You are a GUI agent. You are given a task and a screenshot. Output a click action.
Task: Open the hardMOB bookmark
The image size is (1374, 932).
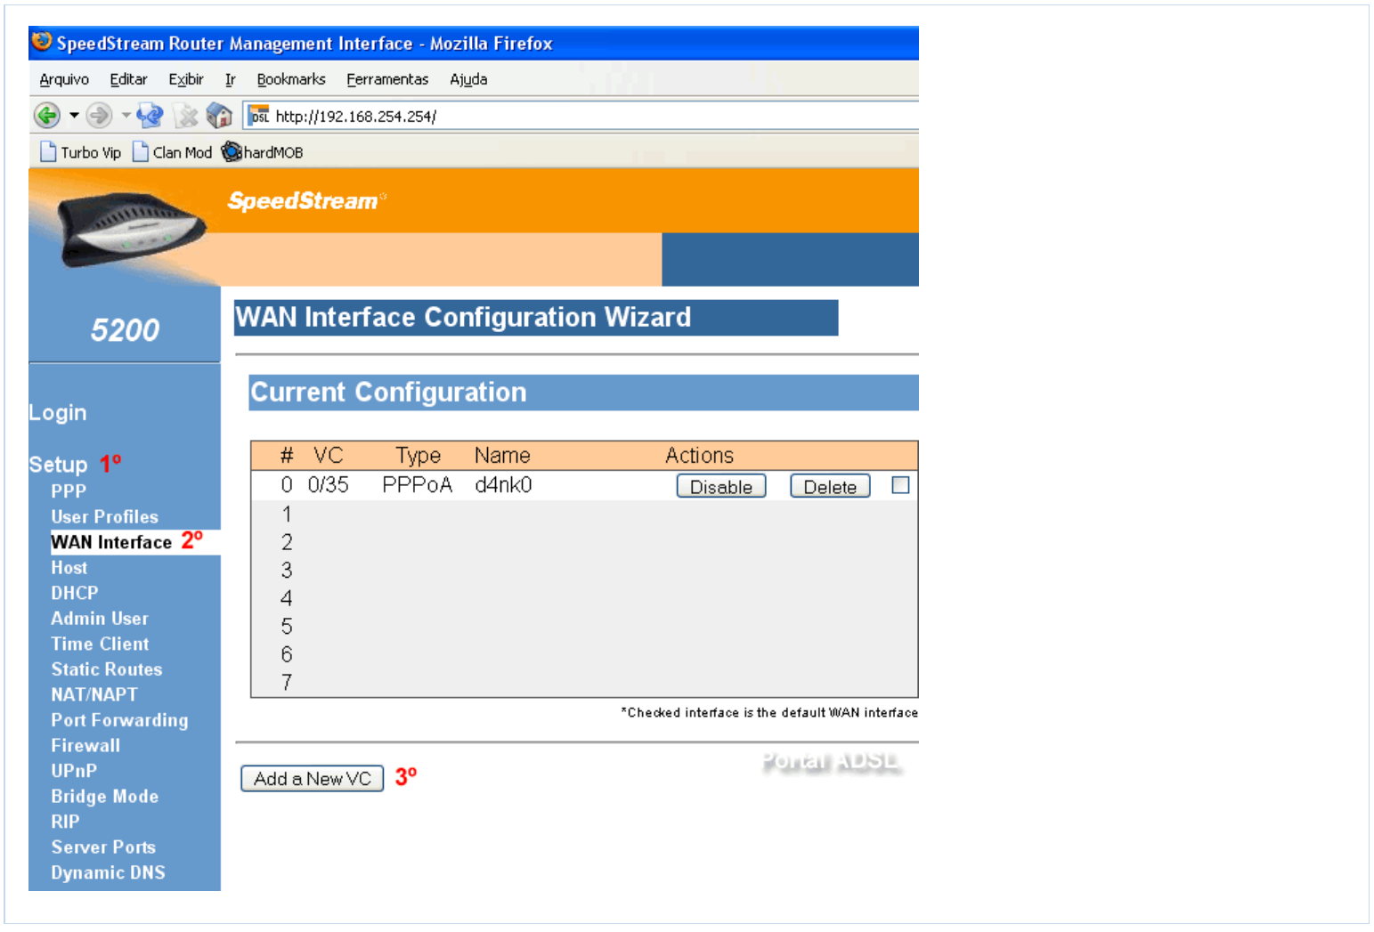click(x=263, y=152)
